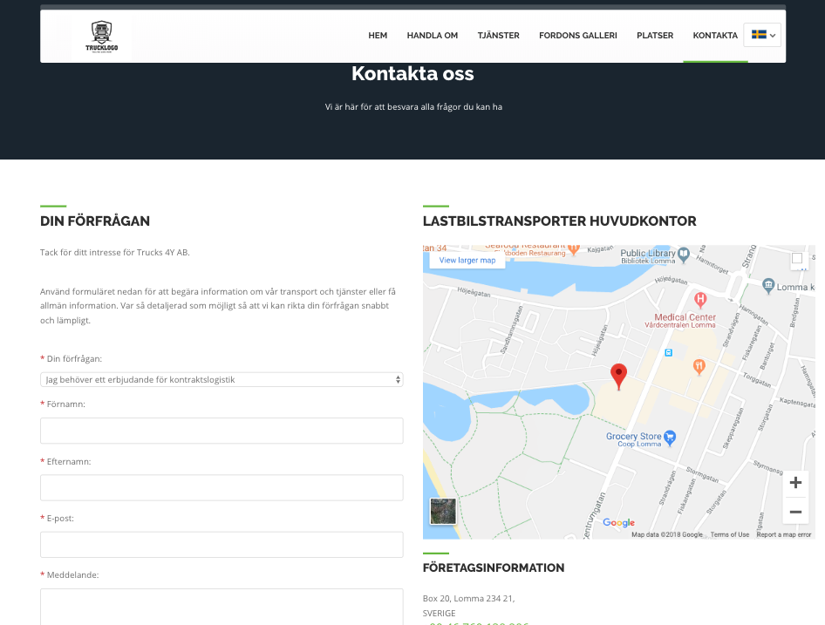825x625 pixels.
Task: Click the red location pin on map
Action: (x=618, y=376)
